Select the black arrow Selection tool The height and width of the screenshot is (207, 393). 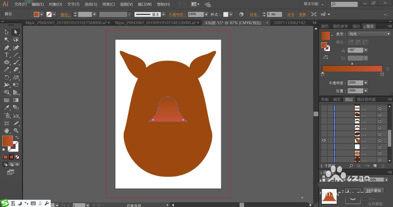tap(7, 32)
